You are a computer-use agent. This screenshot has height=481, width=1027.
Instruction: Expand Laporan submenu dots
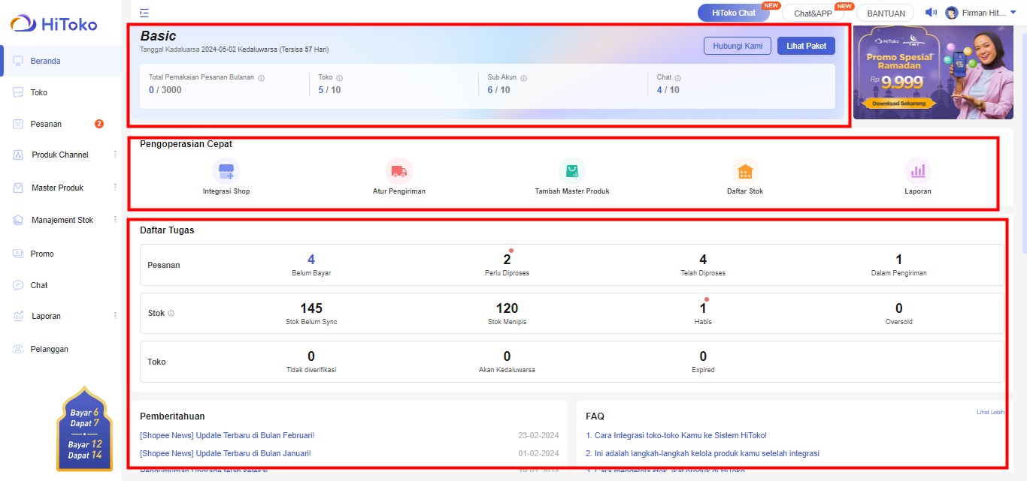pos(115,316)
